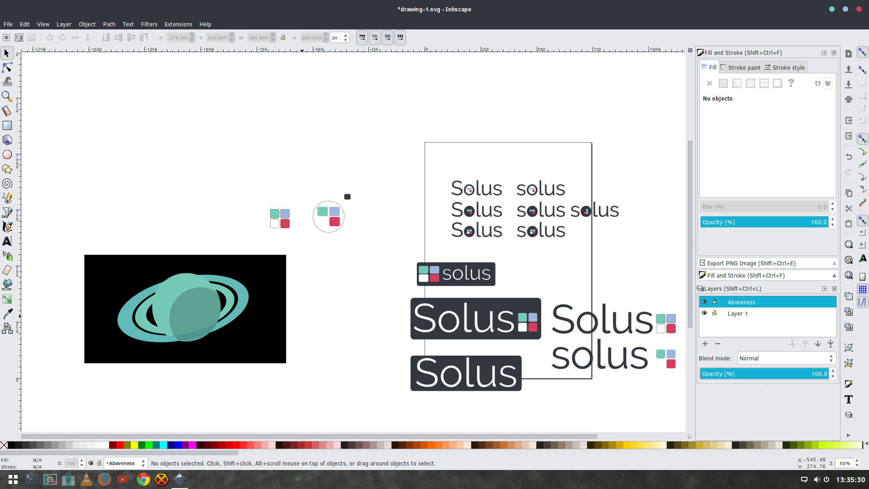This screenshot has width=869, height=489.
Task: Open the px units dropdown
Action: pyautogui.click(x=339, y=38)
